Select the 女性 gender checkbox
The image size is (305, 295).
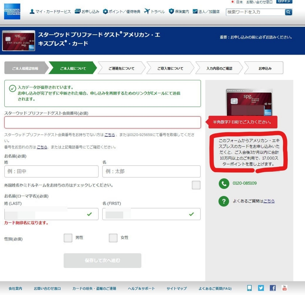(113, 238)
